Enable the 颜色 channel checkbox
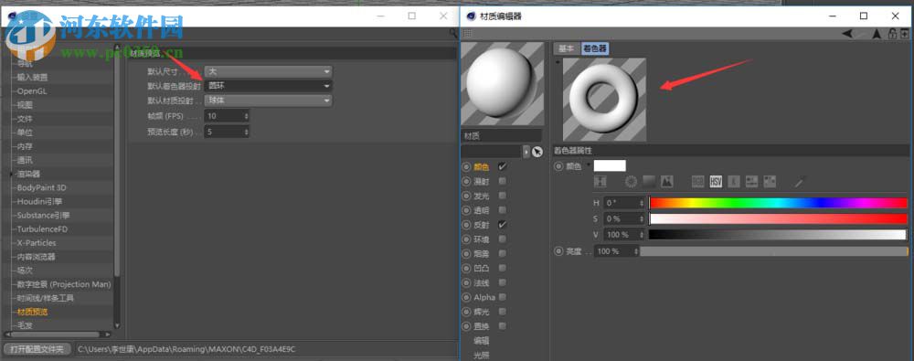 click(503, 167)
